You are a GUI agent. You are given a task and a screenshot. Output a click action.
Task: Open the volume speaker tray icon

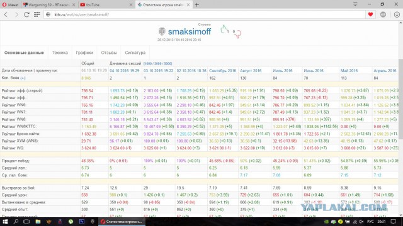click(361, 222)
